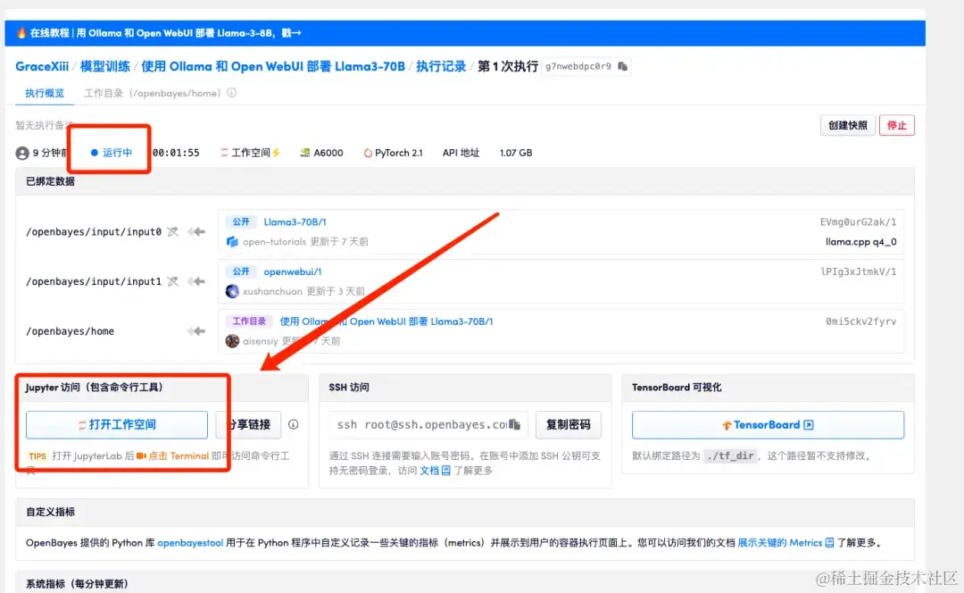Viewport: 964px width, 593px height.
Task: Copy the SSH connection address
Action: click(x=514, y=424)
